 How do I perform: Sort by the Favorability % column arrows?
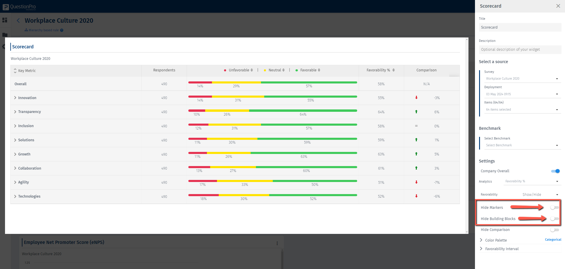click(x=393, y=70)
